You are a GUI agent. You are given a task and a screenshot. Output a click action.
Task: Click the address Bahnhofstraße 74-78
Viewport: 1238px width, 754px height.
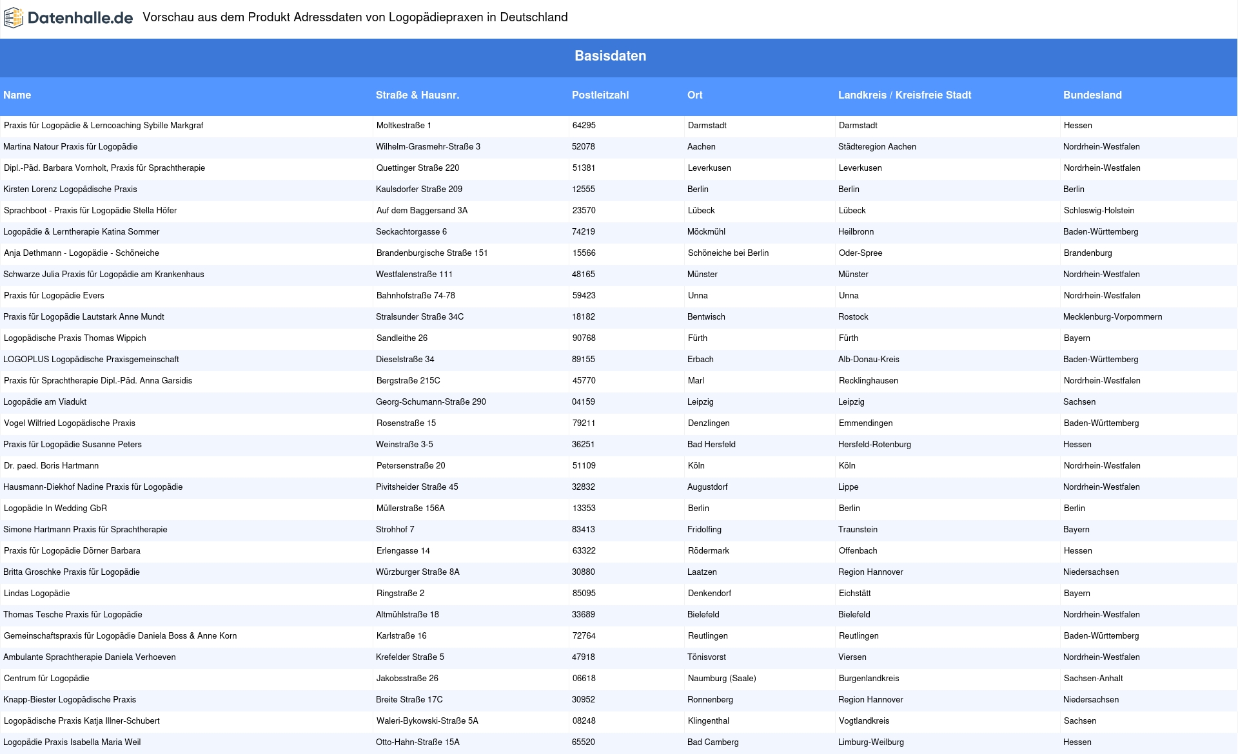[416, 296]
